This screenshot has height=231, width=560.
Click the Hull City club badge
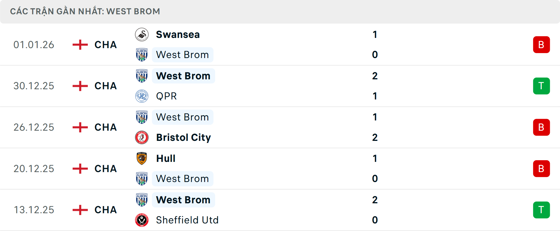click(142, 158)
